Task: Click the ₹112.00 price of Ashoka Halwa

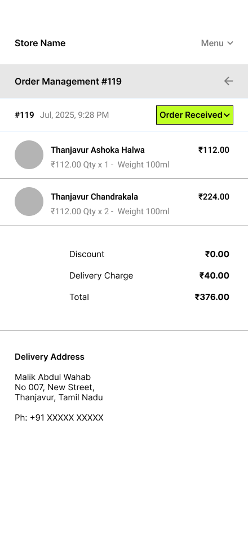Action: (x=214, y=150)
